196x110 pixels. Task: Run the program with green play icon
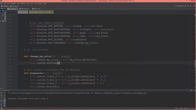(186, 6)
